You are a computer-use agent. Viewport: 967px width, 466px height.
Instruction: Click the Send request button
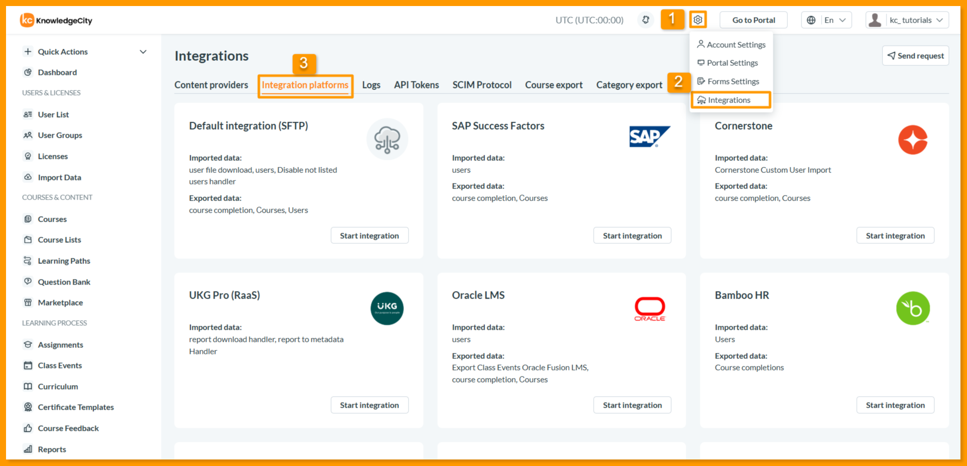(916, 56)
